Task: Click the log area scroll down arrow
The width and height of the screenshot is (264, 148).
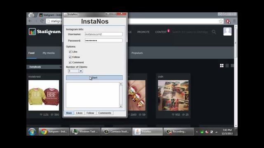Action: [x=121, y=106]
